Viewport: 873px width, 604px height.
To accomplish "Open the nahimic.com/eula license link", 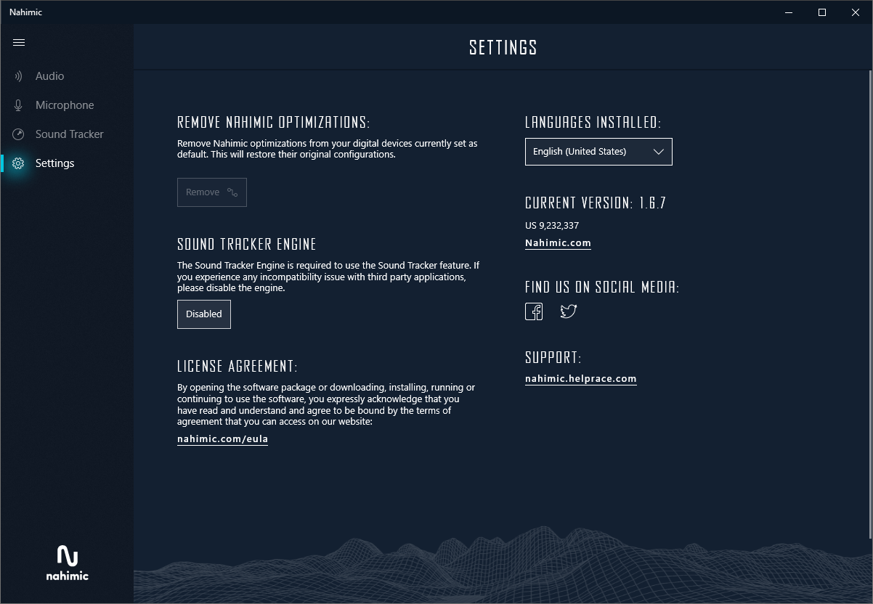I will tap(223, 439).
